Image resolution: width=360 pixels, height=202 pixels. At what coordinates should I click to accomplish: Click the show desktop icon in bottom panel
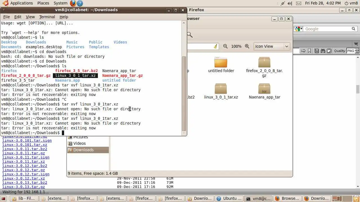point(4,198)
